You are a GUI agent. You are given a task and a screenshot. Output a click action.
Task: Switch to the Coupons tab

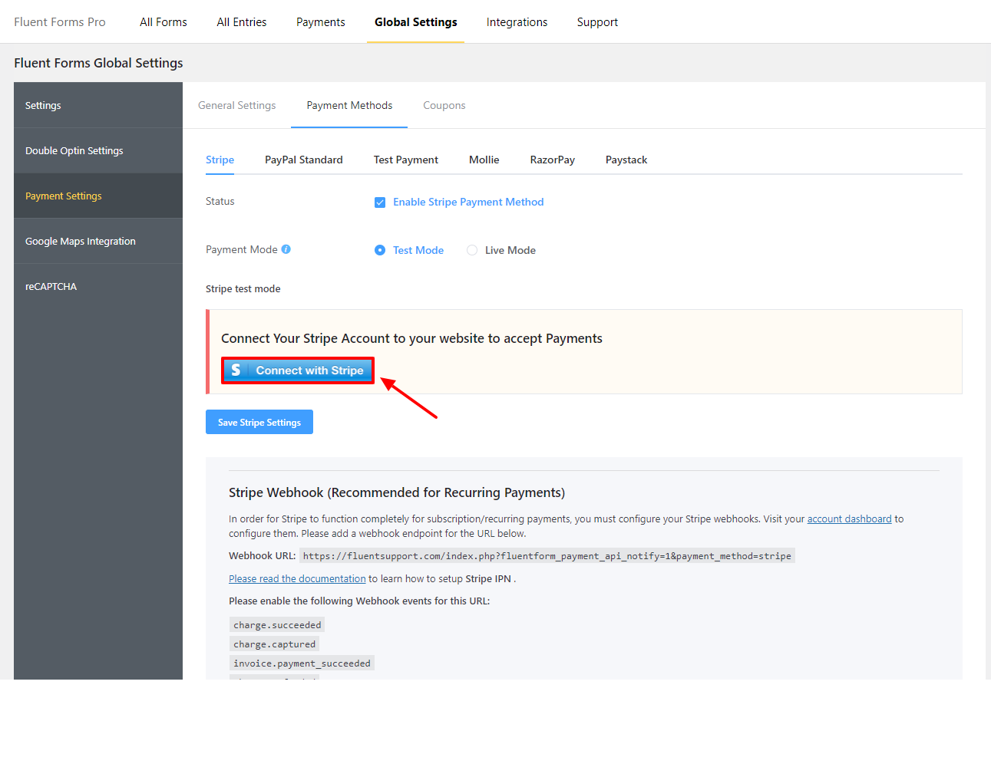pyautogui.click(x=444, y=105)
